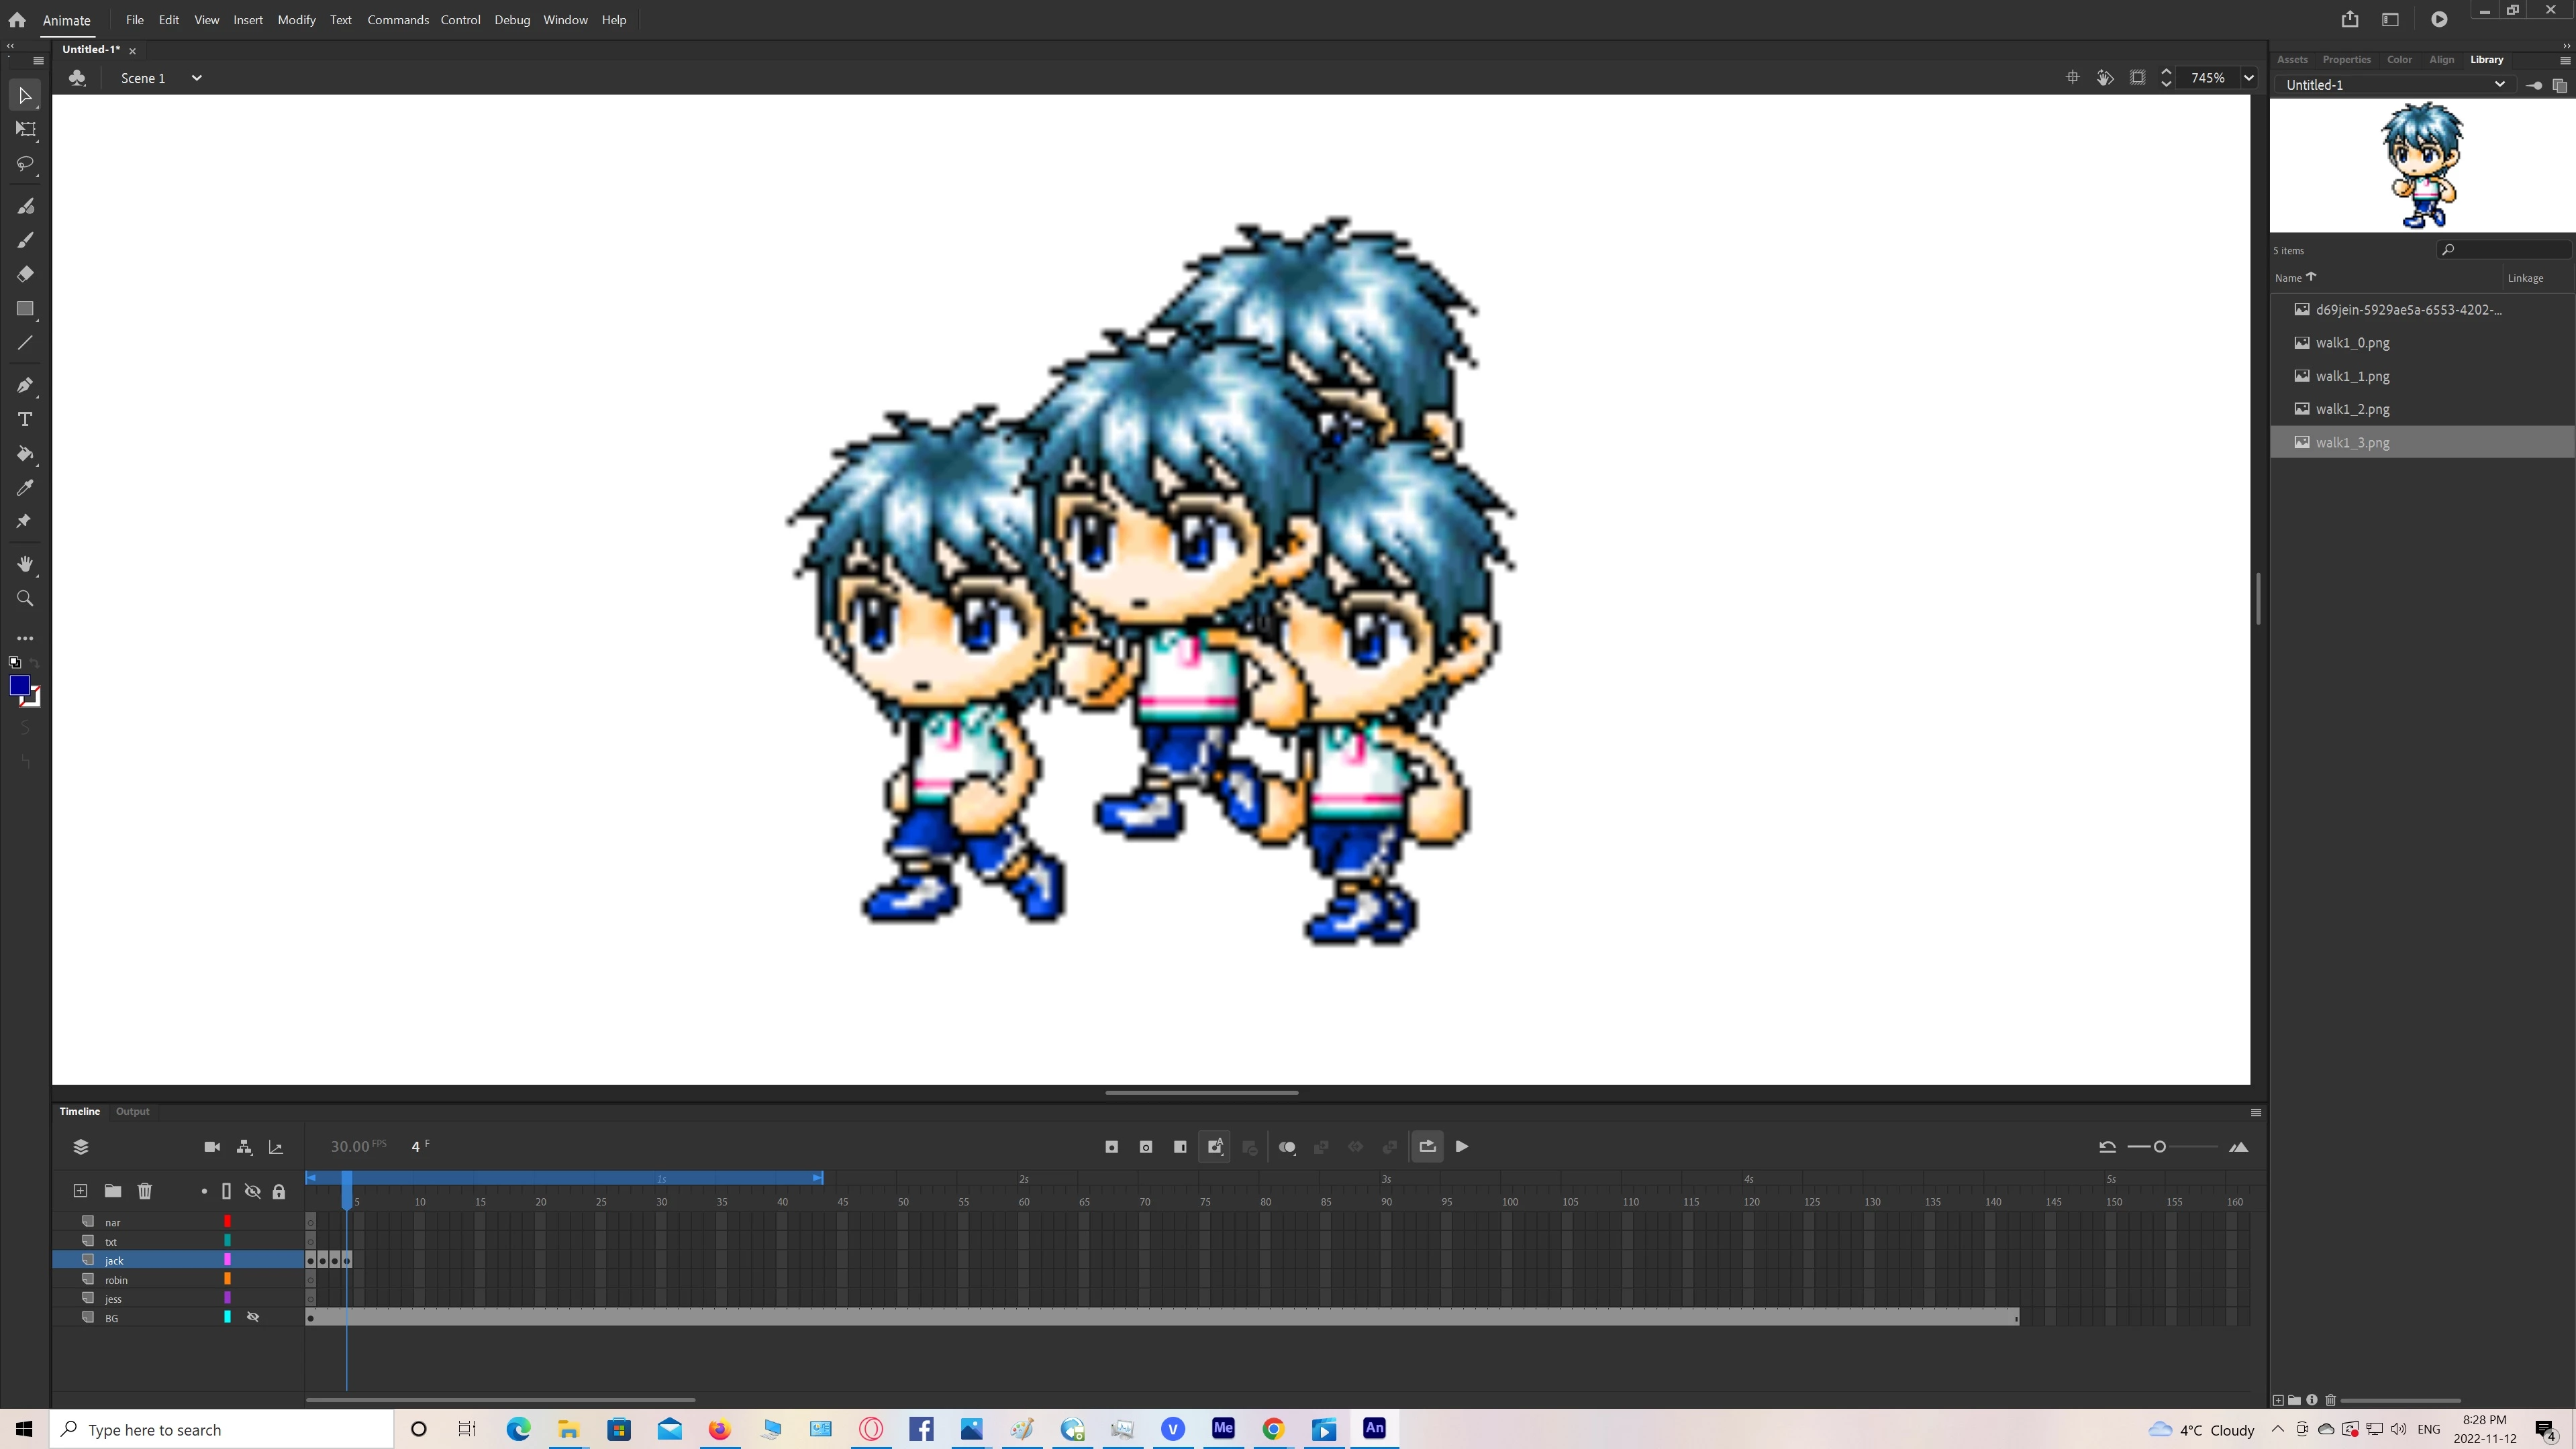Open the Untitled-1 library document dropdown
Viewport: 2576px width, 1449px height.
point(2499,85)
